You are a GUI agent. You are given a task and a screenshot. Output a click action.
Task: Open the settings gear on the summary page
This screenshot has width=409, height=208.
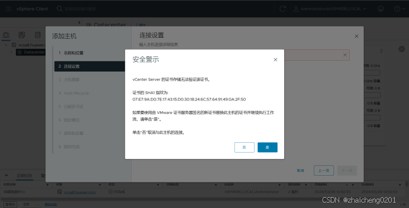(402, 49)
